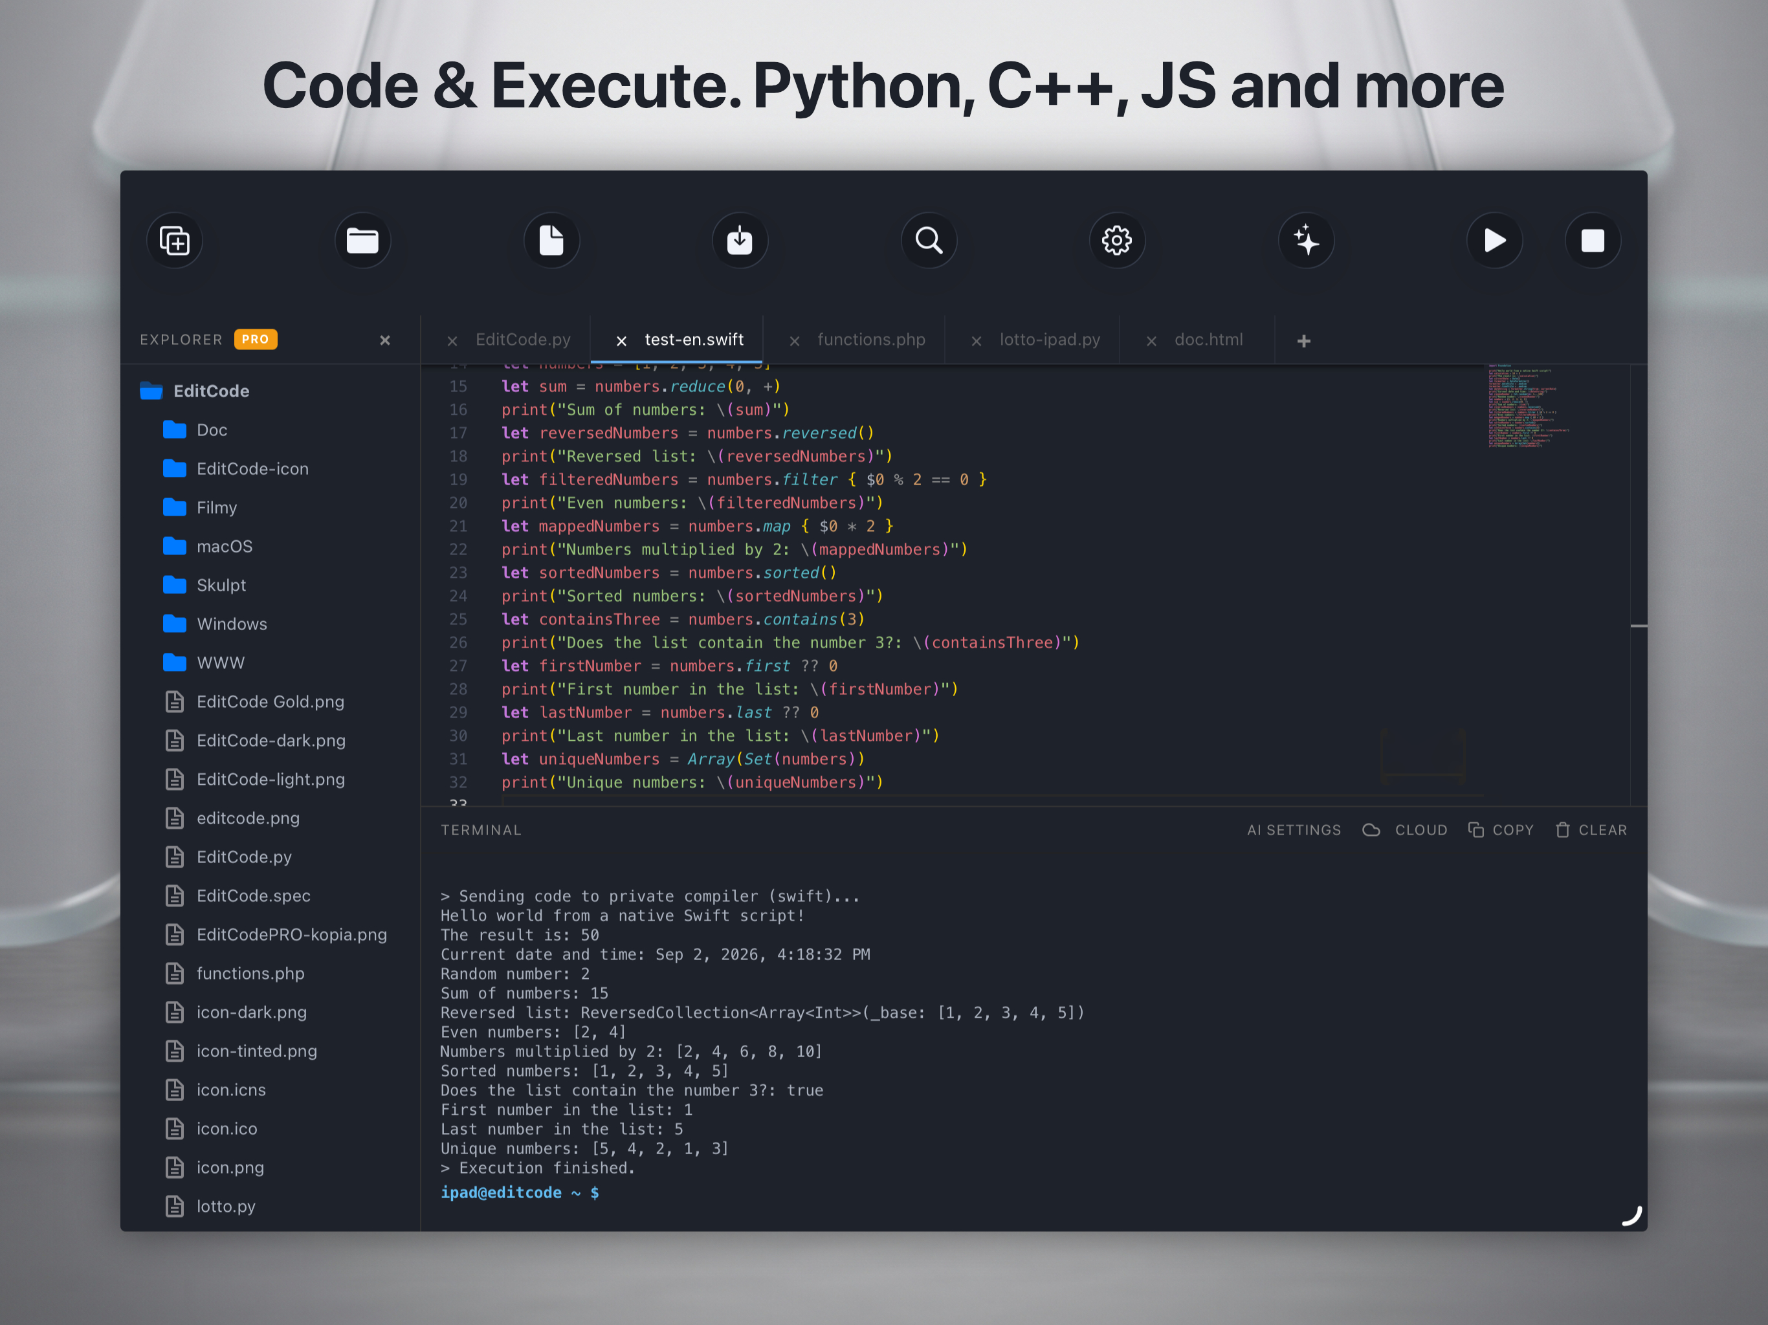The image size is (1768, 1325).
Task: Click the new window duplicate icon
Action: coord(174,241)
